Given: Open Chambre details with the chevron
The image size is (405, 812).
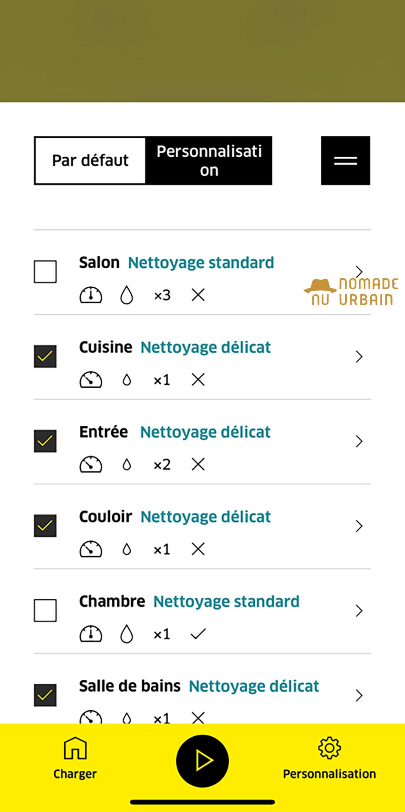Looking at the screenshot, I should click(x=359, y=611).
